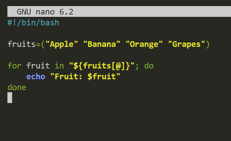Viewport: 231px width, 141px height.
Task: Click the "do" keyword
Action: coord(149,66)
